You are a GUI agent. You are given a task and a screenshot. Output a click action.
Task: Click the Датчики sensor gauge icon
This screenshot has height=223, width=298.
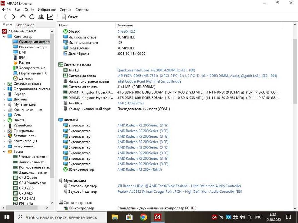pos(15,78)
